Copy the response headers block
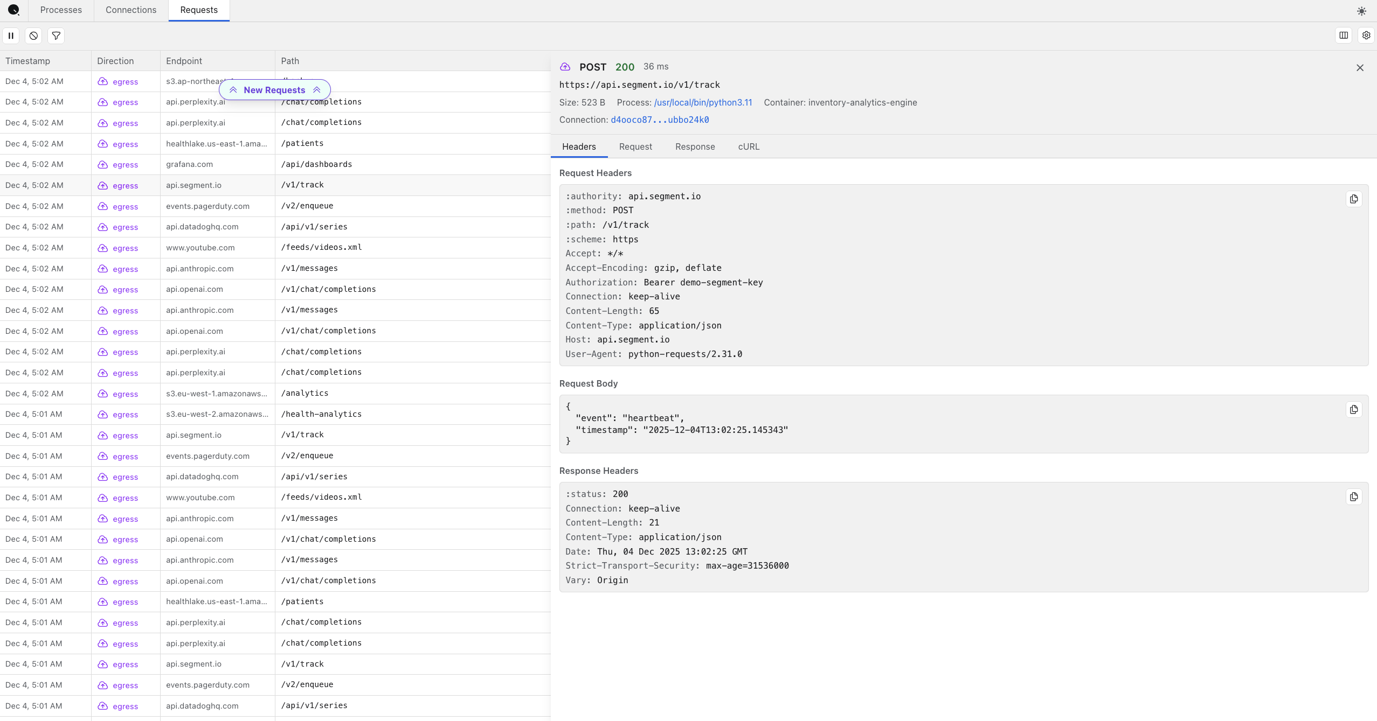 point(1353,497)
